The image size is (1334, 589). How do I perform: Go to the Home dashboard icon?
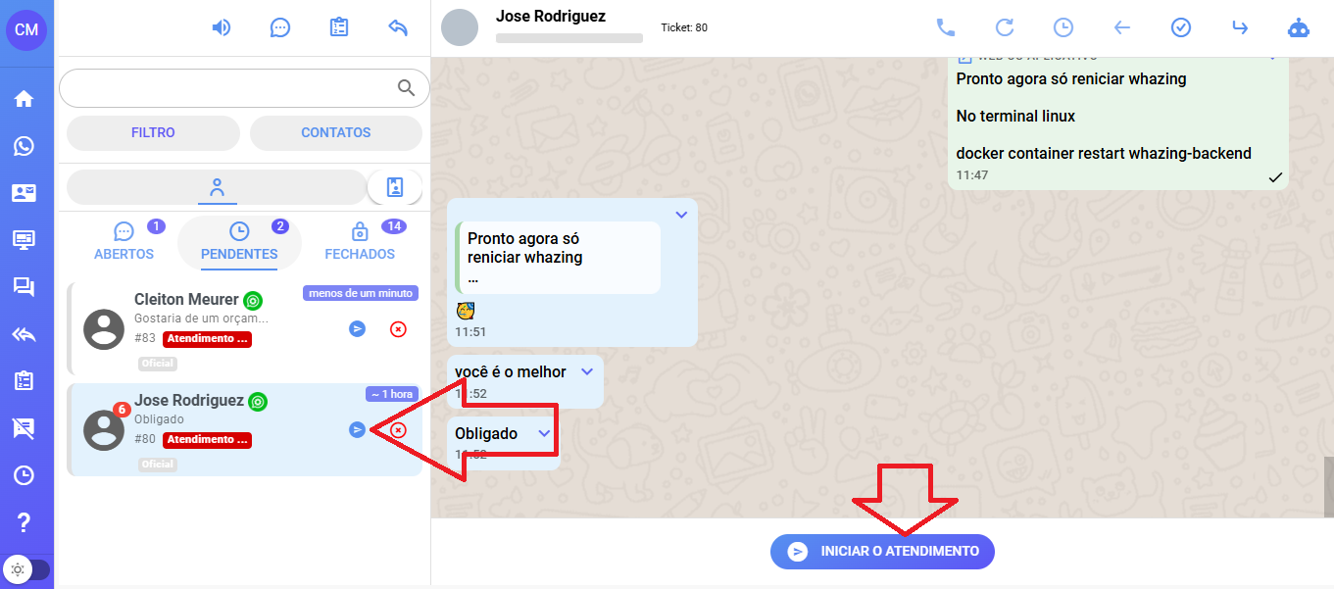pos(24,99)
